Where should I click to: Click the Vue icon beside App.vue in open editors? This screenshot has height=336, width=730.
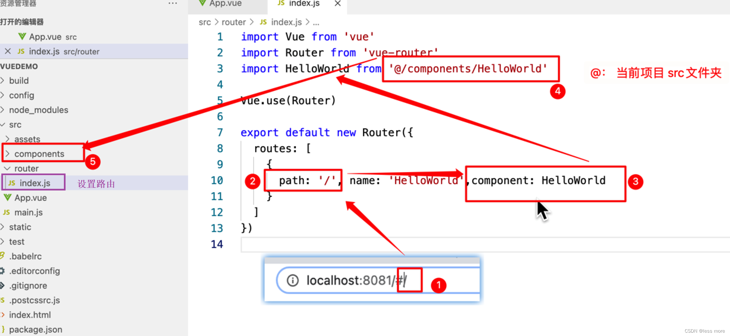click(22, 36)
